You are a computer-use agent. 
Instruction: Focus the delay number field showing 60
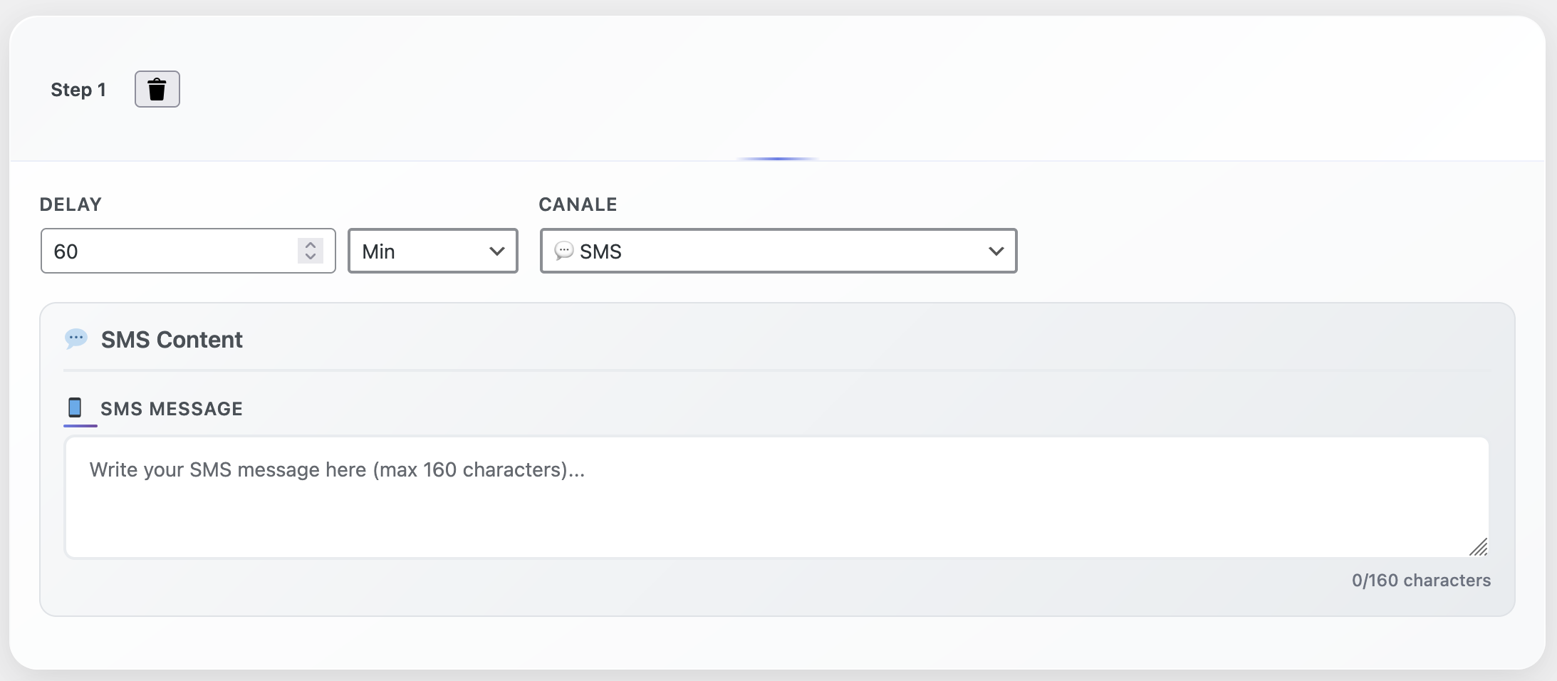188,251
